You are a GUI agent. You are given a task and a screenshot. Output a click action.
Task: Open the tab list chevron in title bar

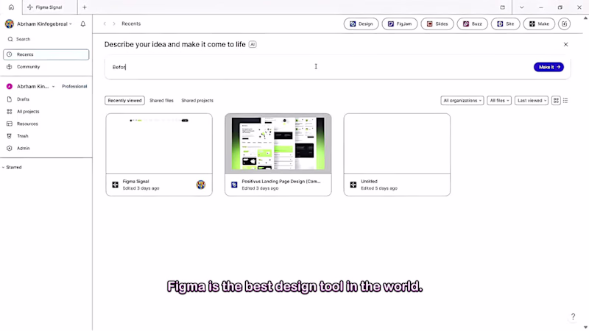pos(522,7)
